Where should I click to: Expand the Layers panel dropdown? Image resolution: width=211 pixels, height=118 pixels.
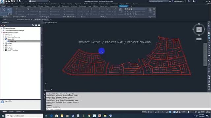[132, 17]
